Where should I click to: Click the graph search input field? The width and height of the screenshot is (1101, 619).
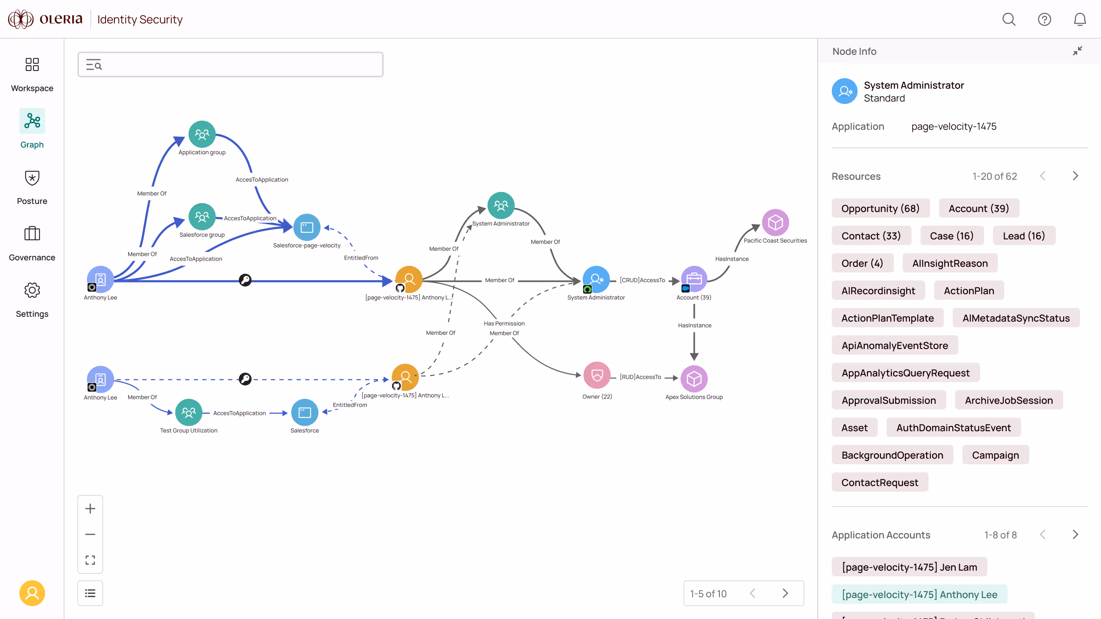click(239, 65)
